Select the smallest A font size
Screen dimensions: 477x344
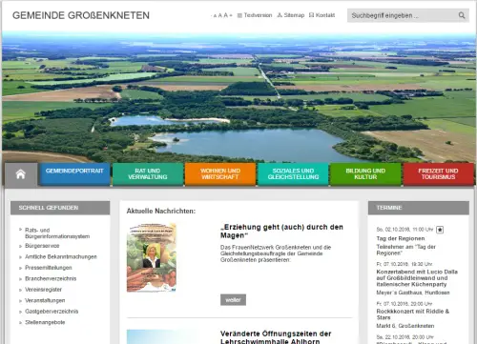[x=215, y=15]
